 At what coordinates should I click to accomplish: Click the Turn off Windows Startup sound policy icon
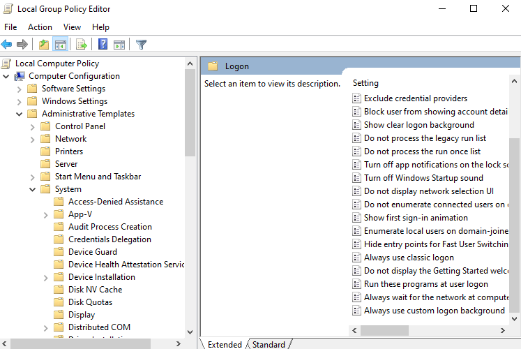(x=356, y=178)
